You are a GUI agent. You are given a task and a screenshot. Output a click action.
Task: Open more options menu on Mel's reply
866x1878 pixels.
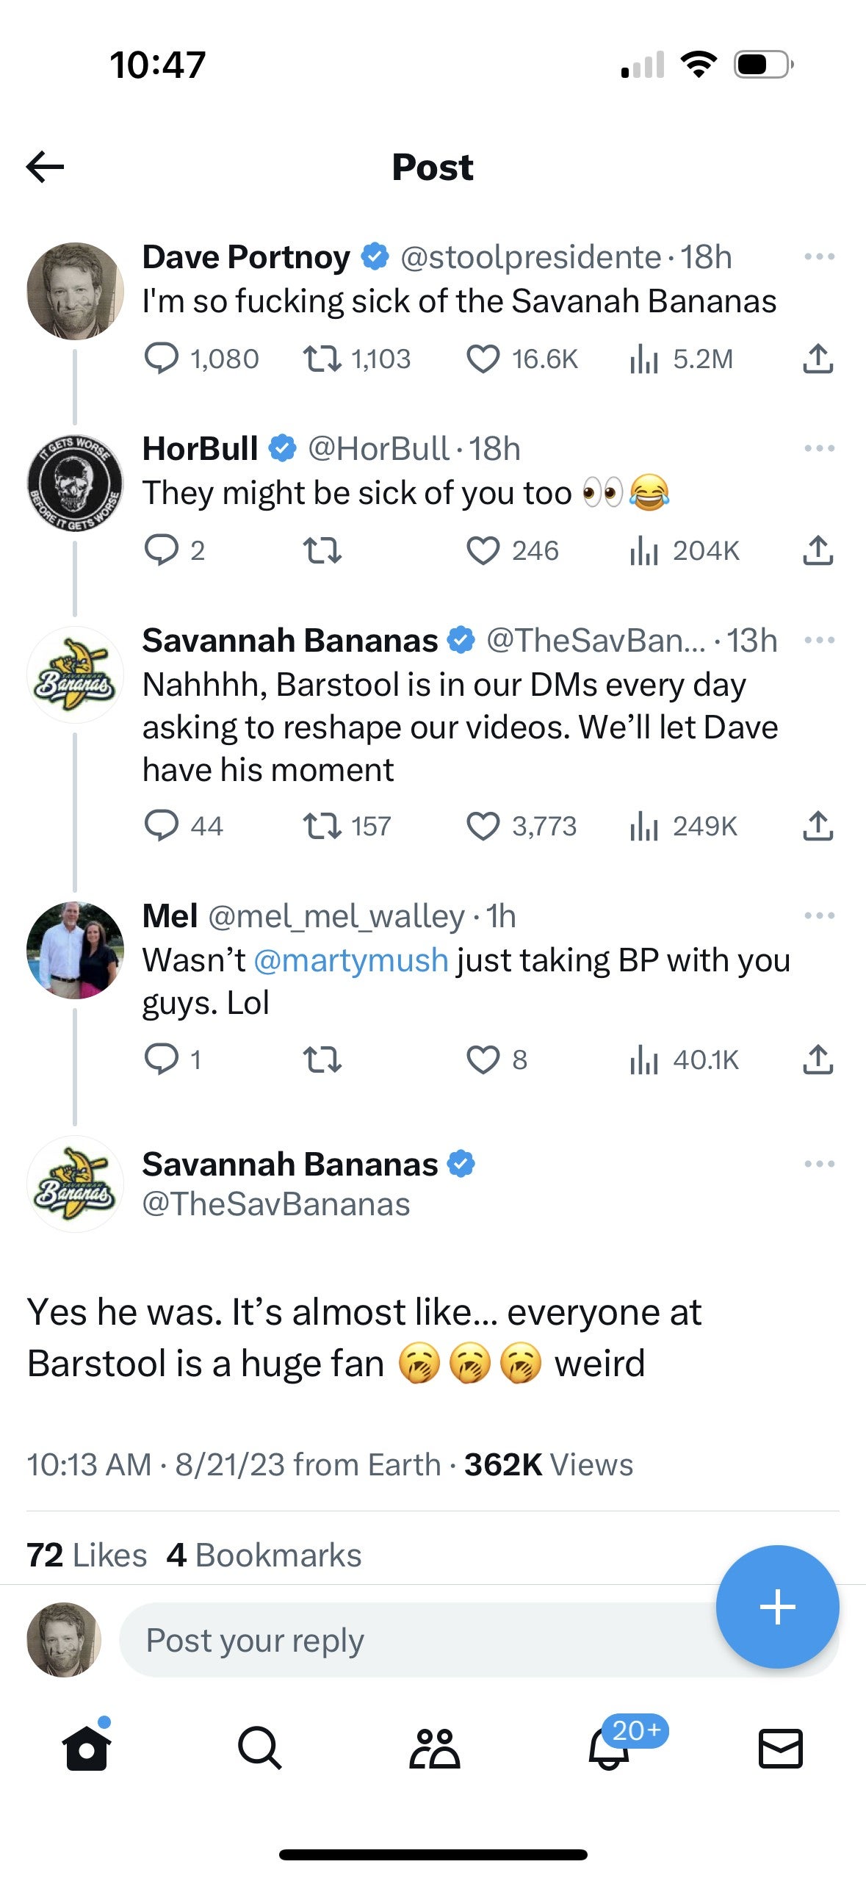[x=819, y=916]
